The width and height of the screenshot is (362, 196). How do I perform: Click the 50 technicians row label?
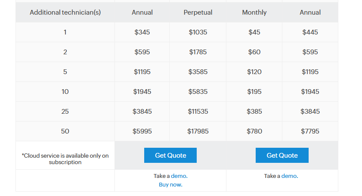65,131
